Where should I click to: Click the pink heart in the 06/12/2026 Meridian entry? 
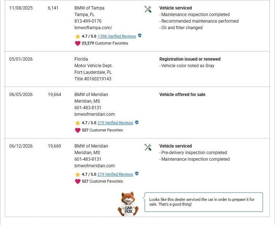pyautogui.click(x=77, y=181)
